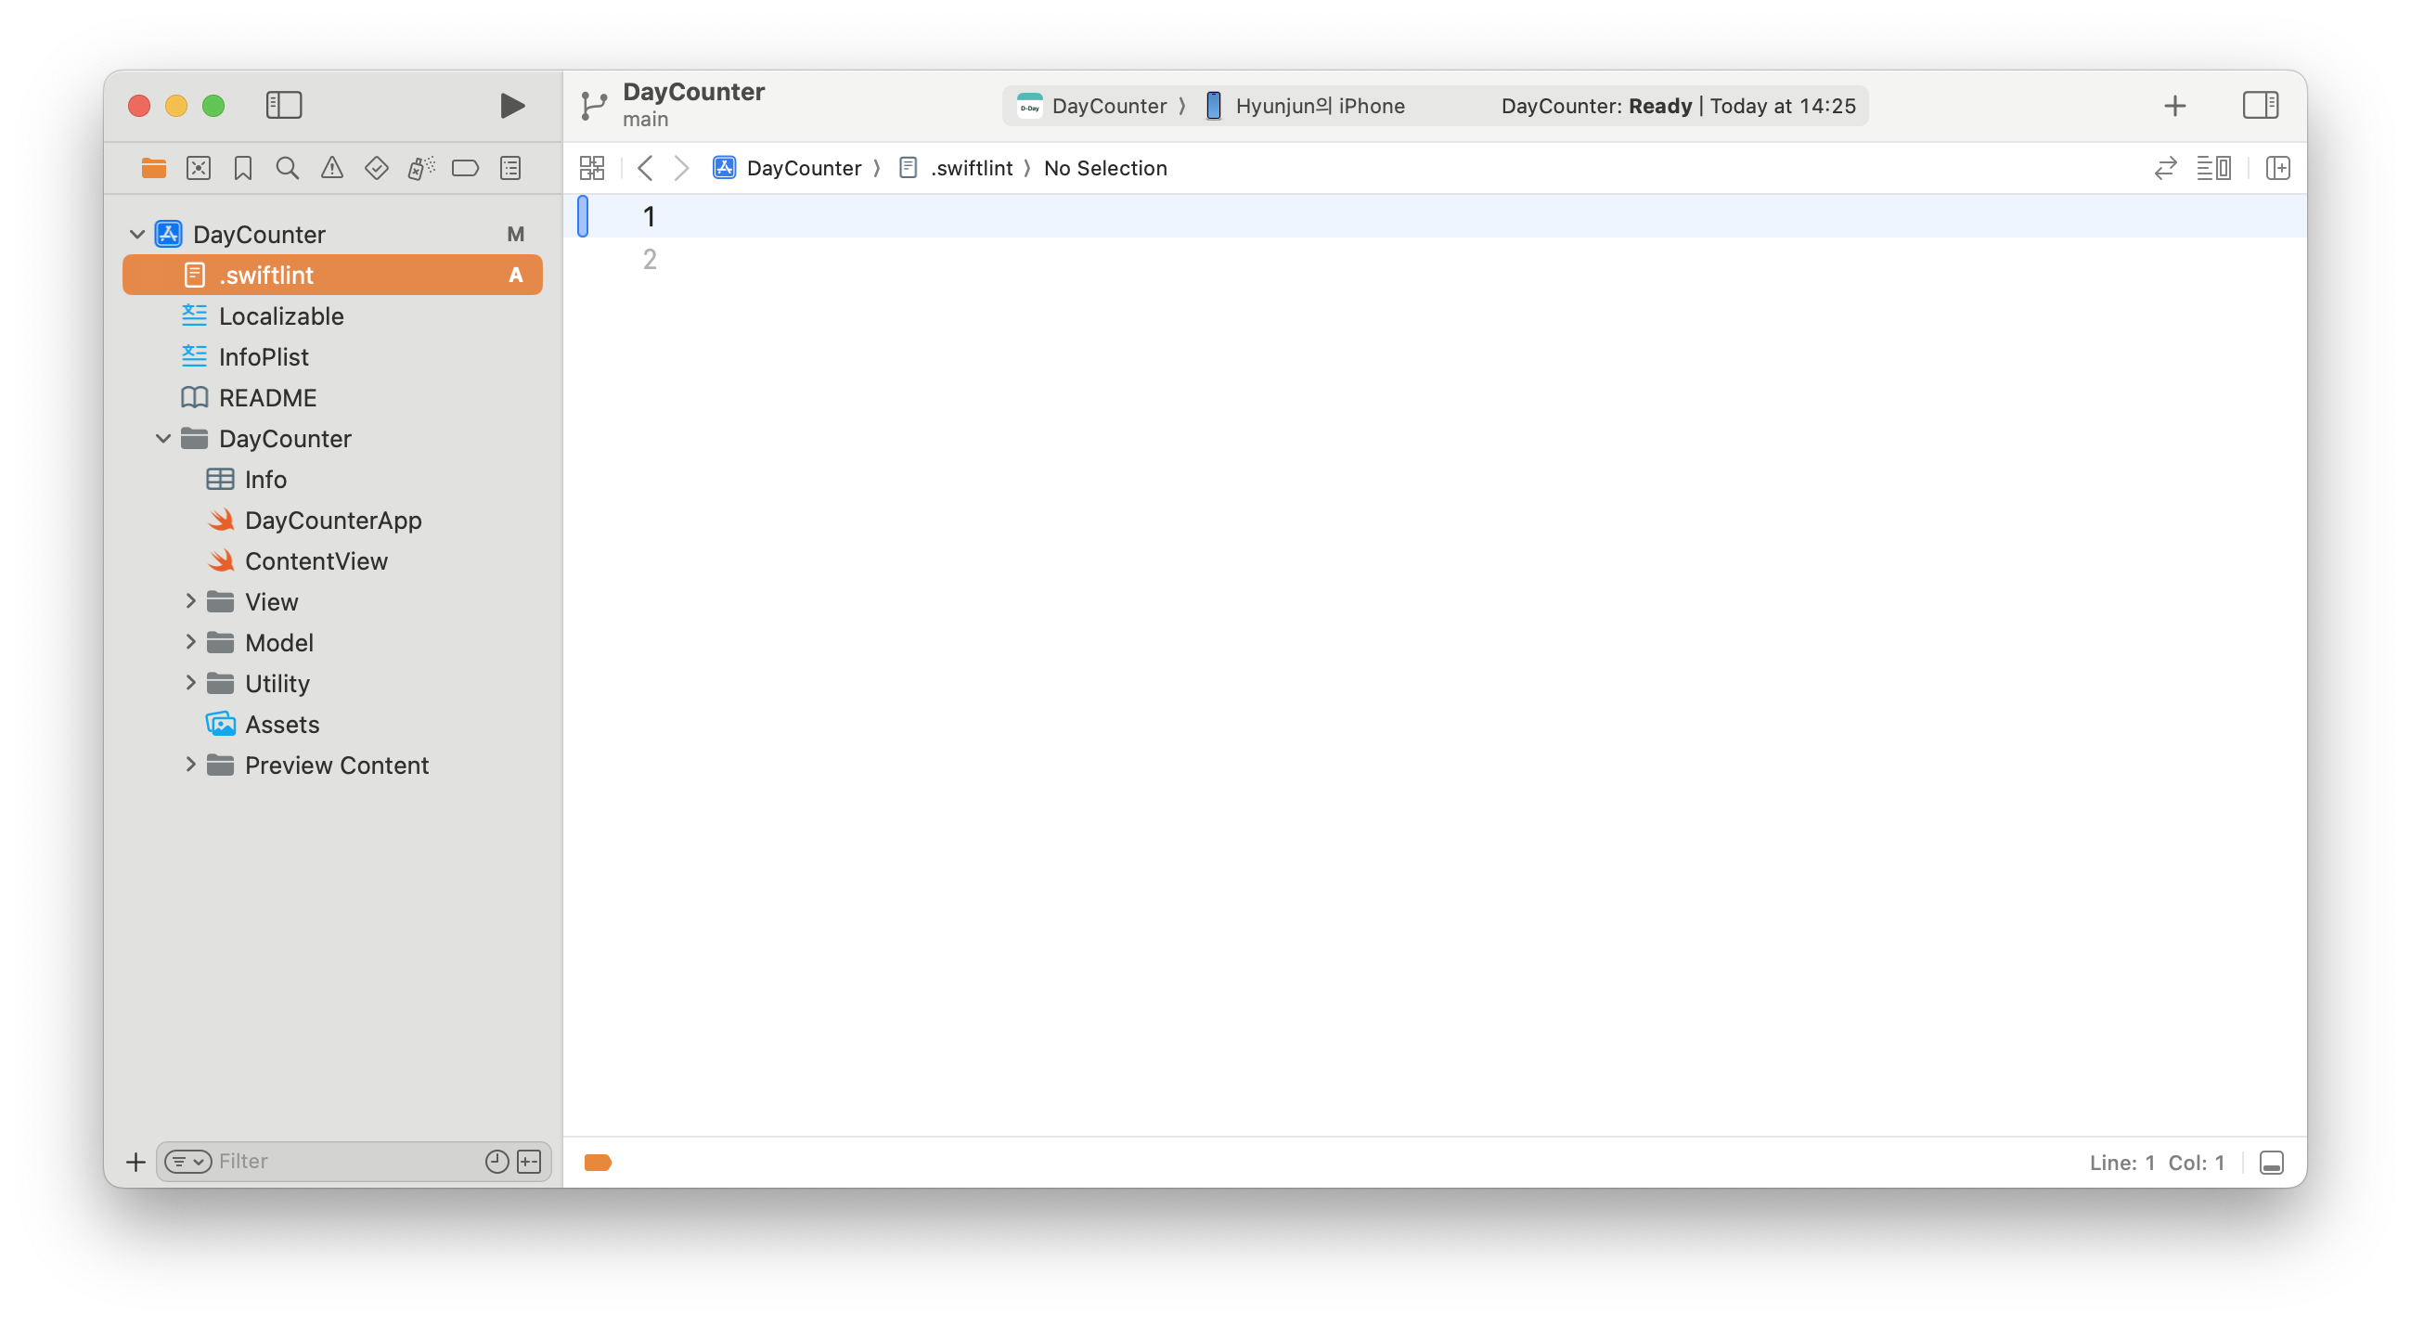Click the Related Items grid icon
Screen dimensions: 2411x1325
tap(592, 169)
